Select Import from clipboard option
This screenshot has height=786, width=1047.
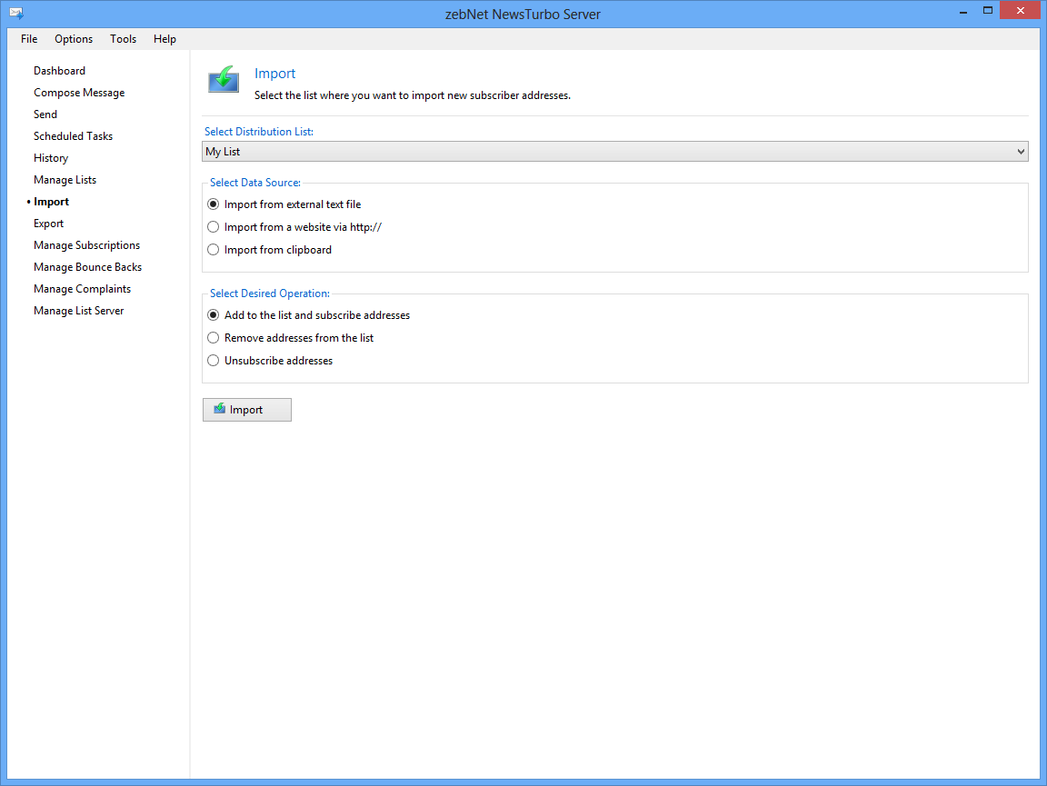[x=214, y=250]
